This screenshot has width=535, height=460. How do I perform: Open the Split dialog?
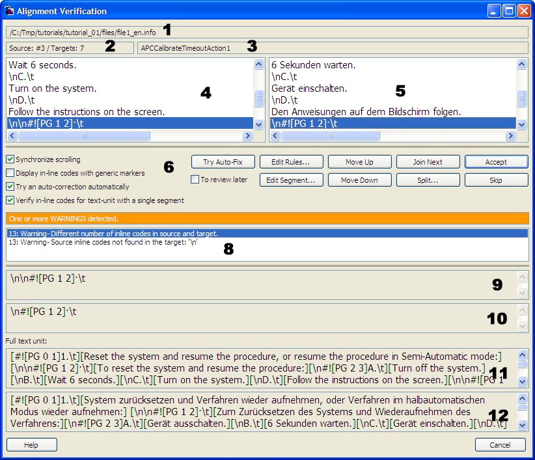[x=427, y=180]
